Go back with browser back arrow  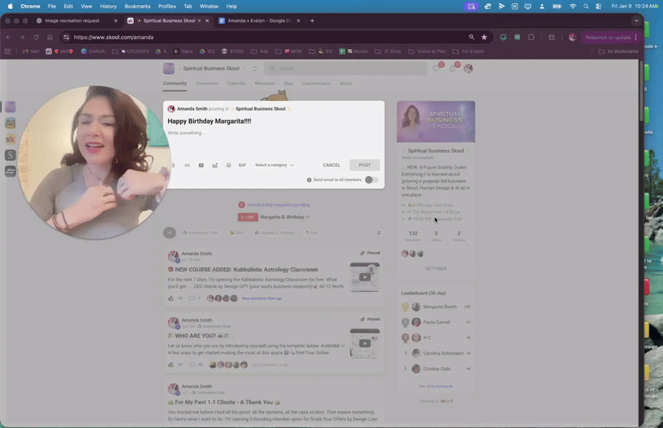(8, 37)
